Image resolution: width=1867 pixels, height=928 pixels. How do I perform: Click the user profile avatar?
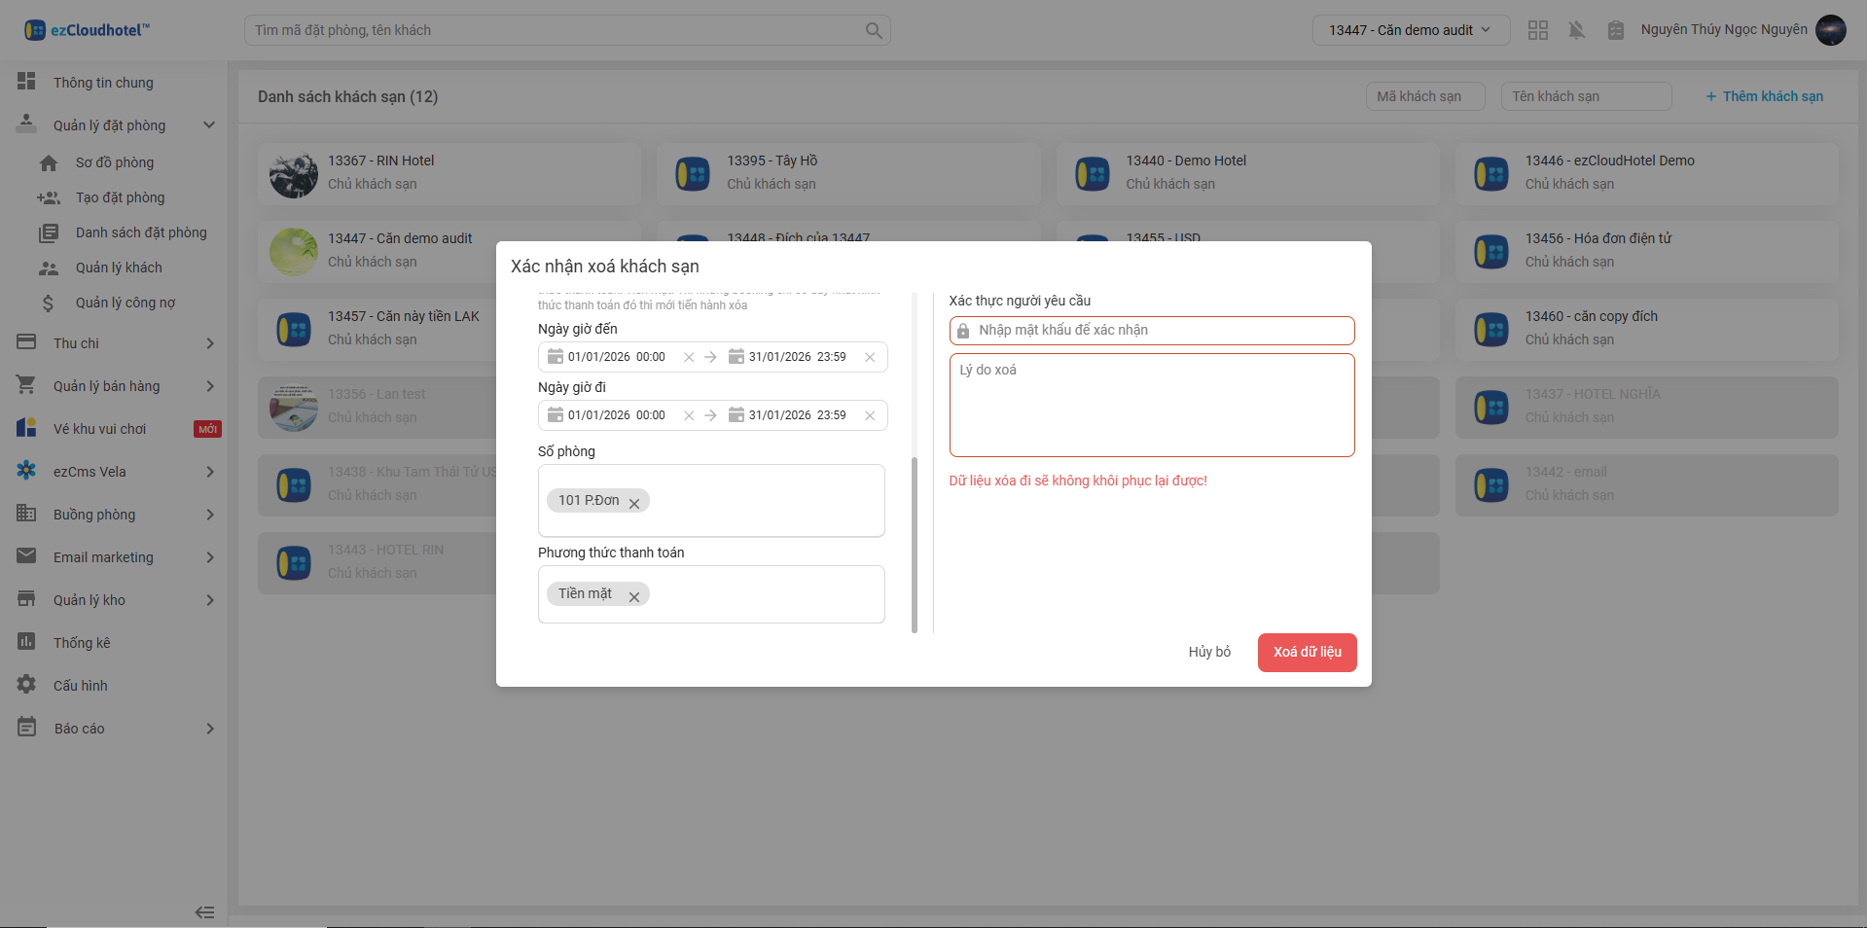[1831, 30]
